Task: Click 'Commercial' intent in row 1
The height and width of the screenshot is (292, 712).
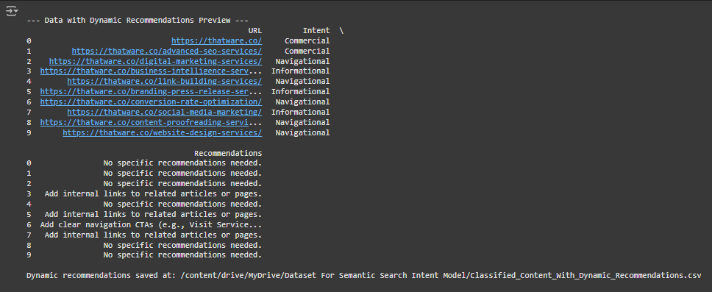Action: 307,51
